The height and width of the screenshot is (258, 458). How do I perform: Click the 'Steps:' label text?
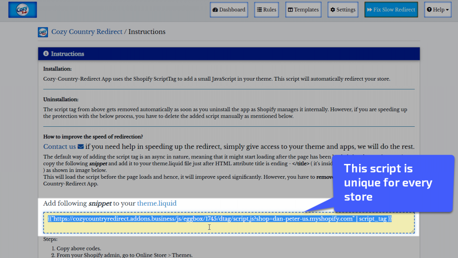(x=50, y=239)
